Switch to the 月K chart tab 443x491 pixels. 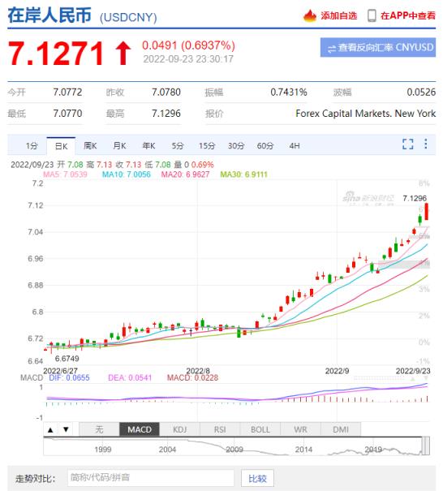(x=119, y=146)
